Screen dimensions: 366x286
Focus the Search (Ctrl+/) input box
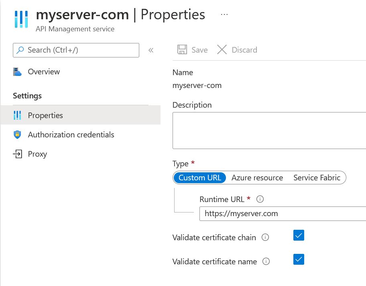point(76,50)
